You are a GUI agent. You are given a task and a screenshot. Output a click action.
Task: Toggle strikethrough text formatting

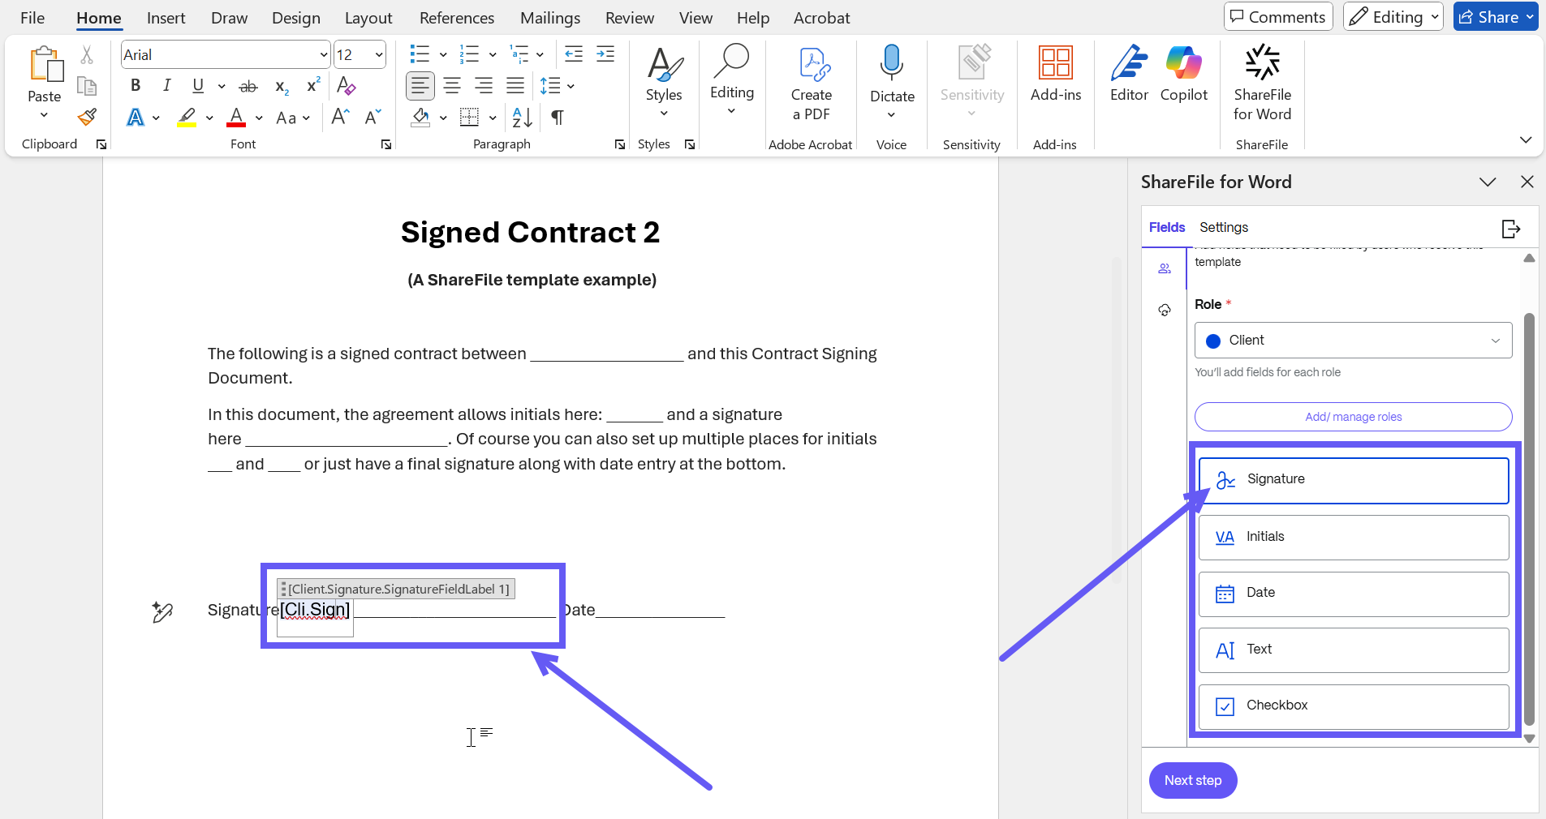pyautogui.click(x=248, y=86)
